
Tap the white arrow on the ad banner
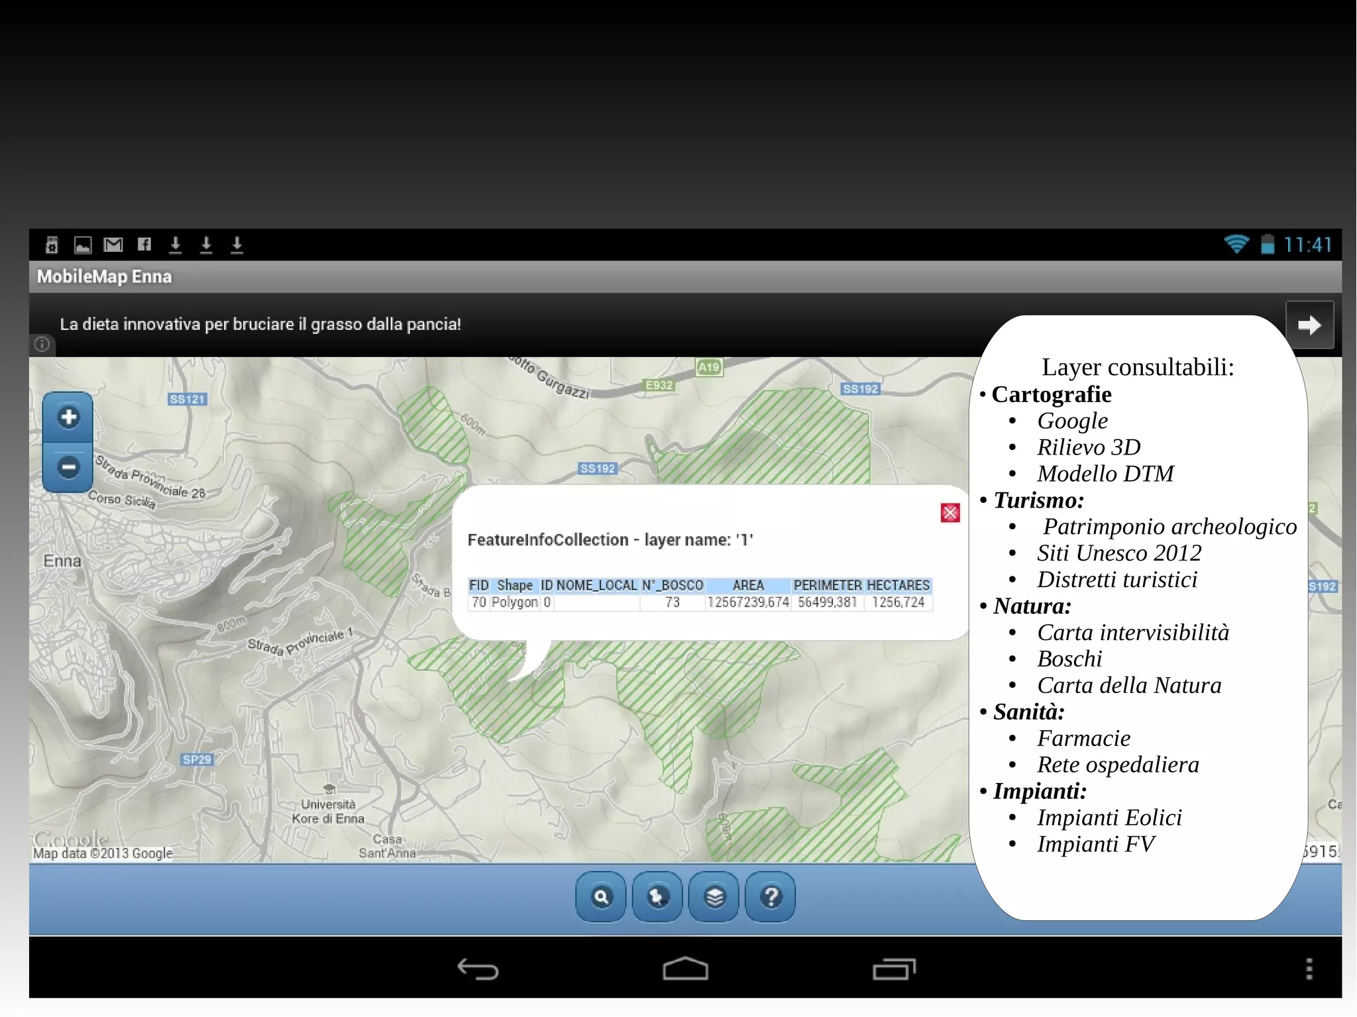tap(1309, 325)
